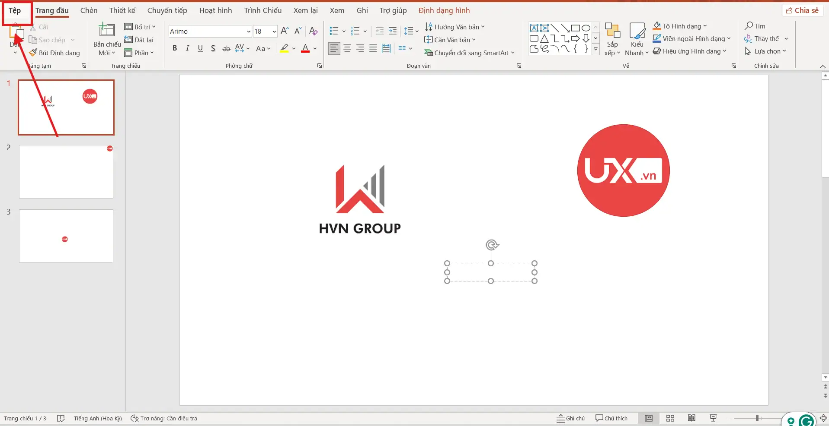Open the Bố trí layout menu
829x426 pixels.
point(140,27)
